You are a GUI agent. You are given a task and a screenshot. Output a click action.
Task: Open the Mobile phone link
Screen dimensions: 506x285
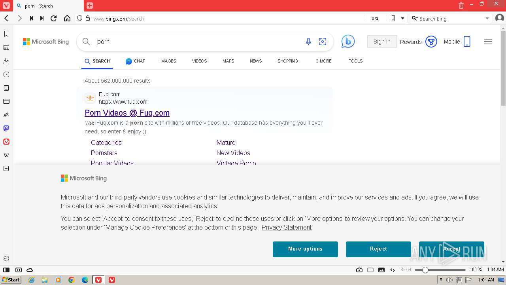click(457, 42)
